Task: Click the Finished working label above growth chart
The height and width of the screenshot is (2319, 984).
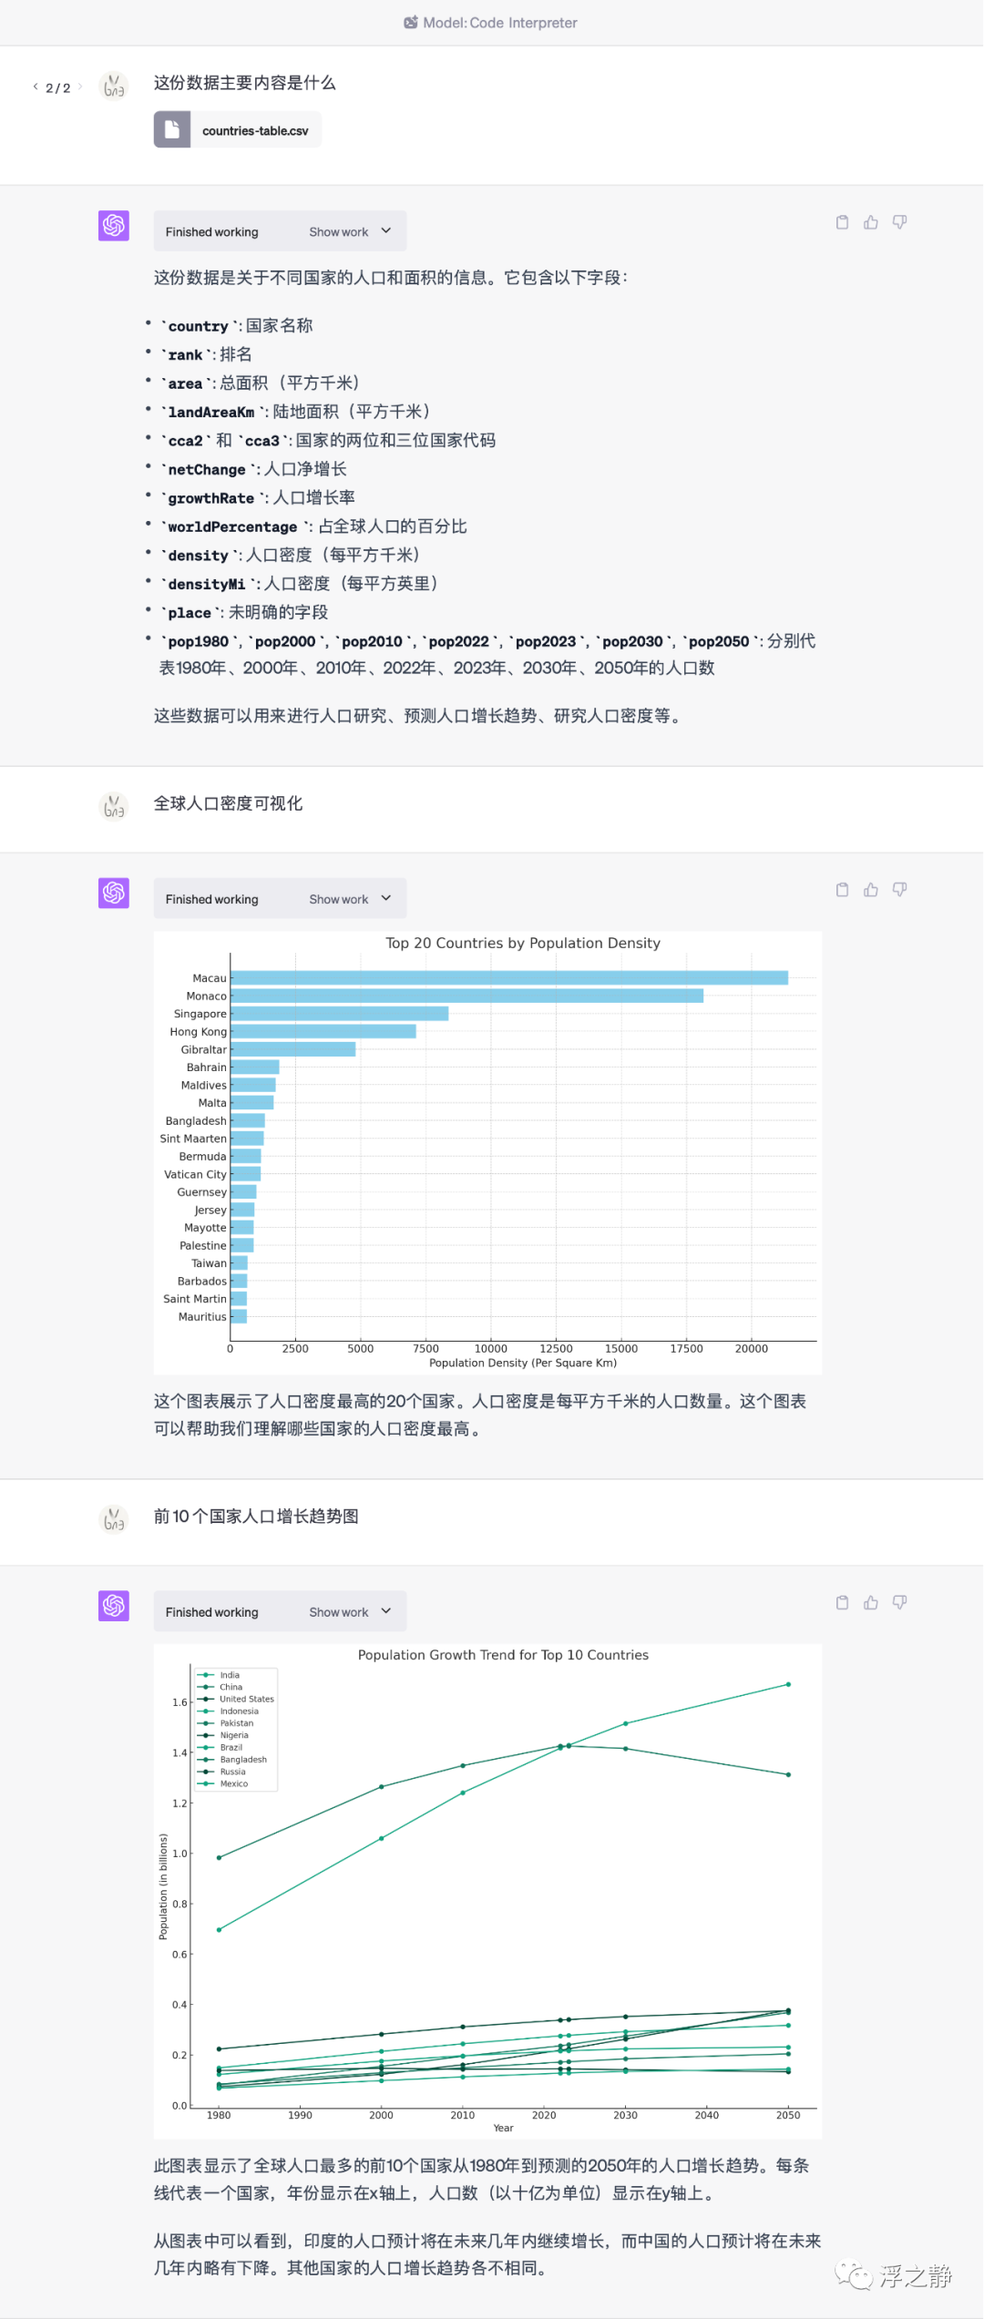Action: pos(212,1612)
